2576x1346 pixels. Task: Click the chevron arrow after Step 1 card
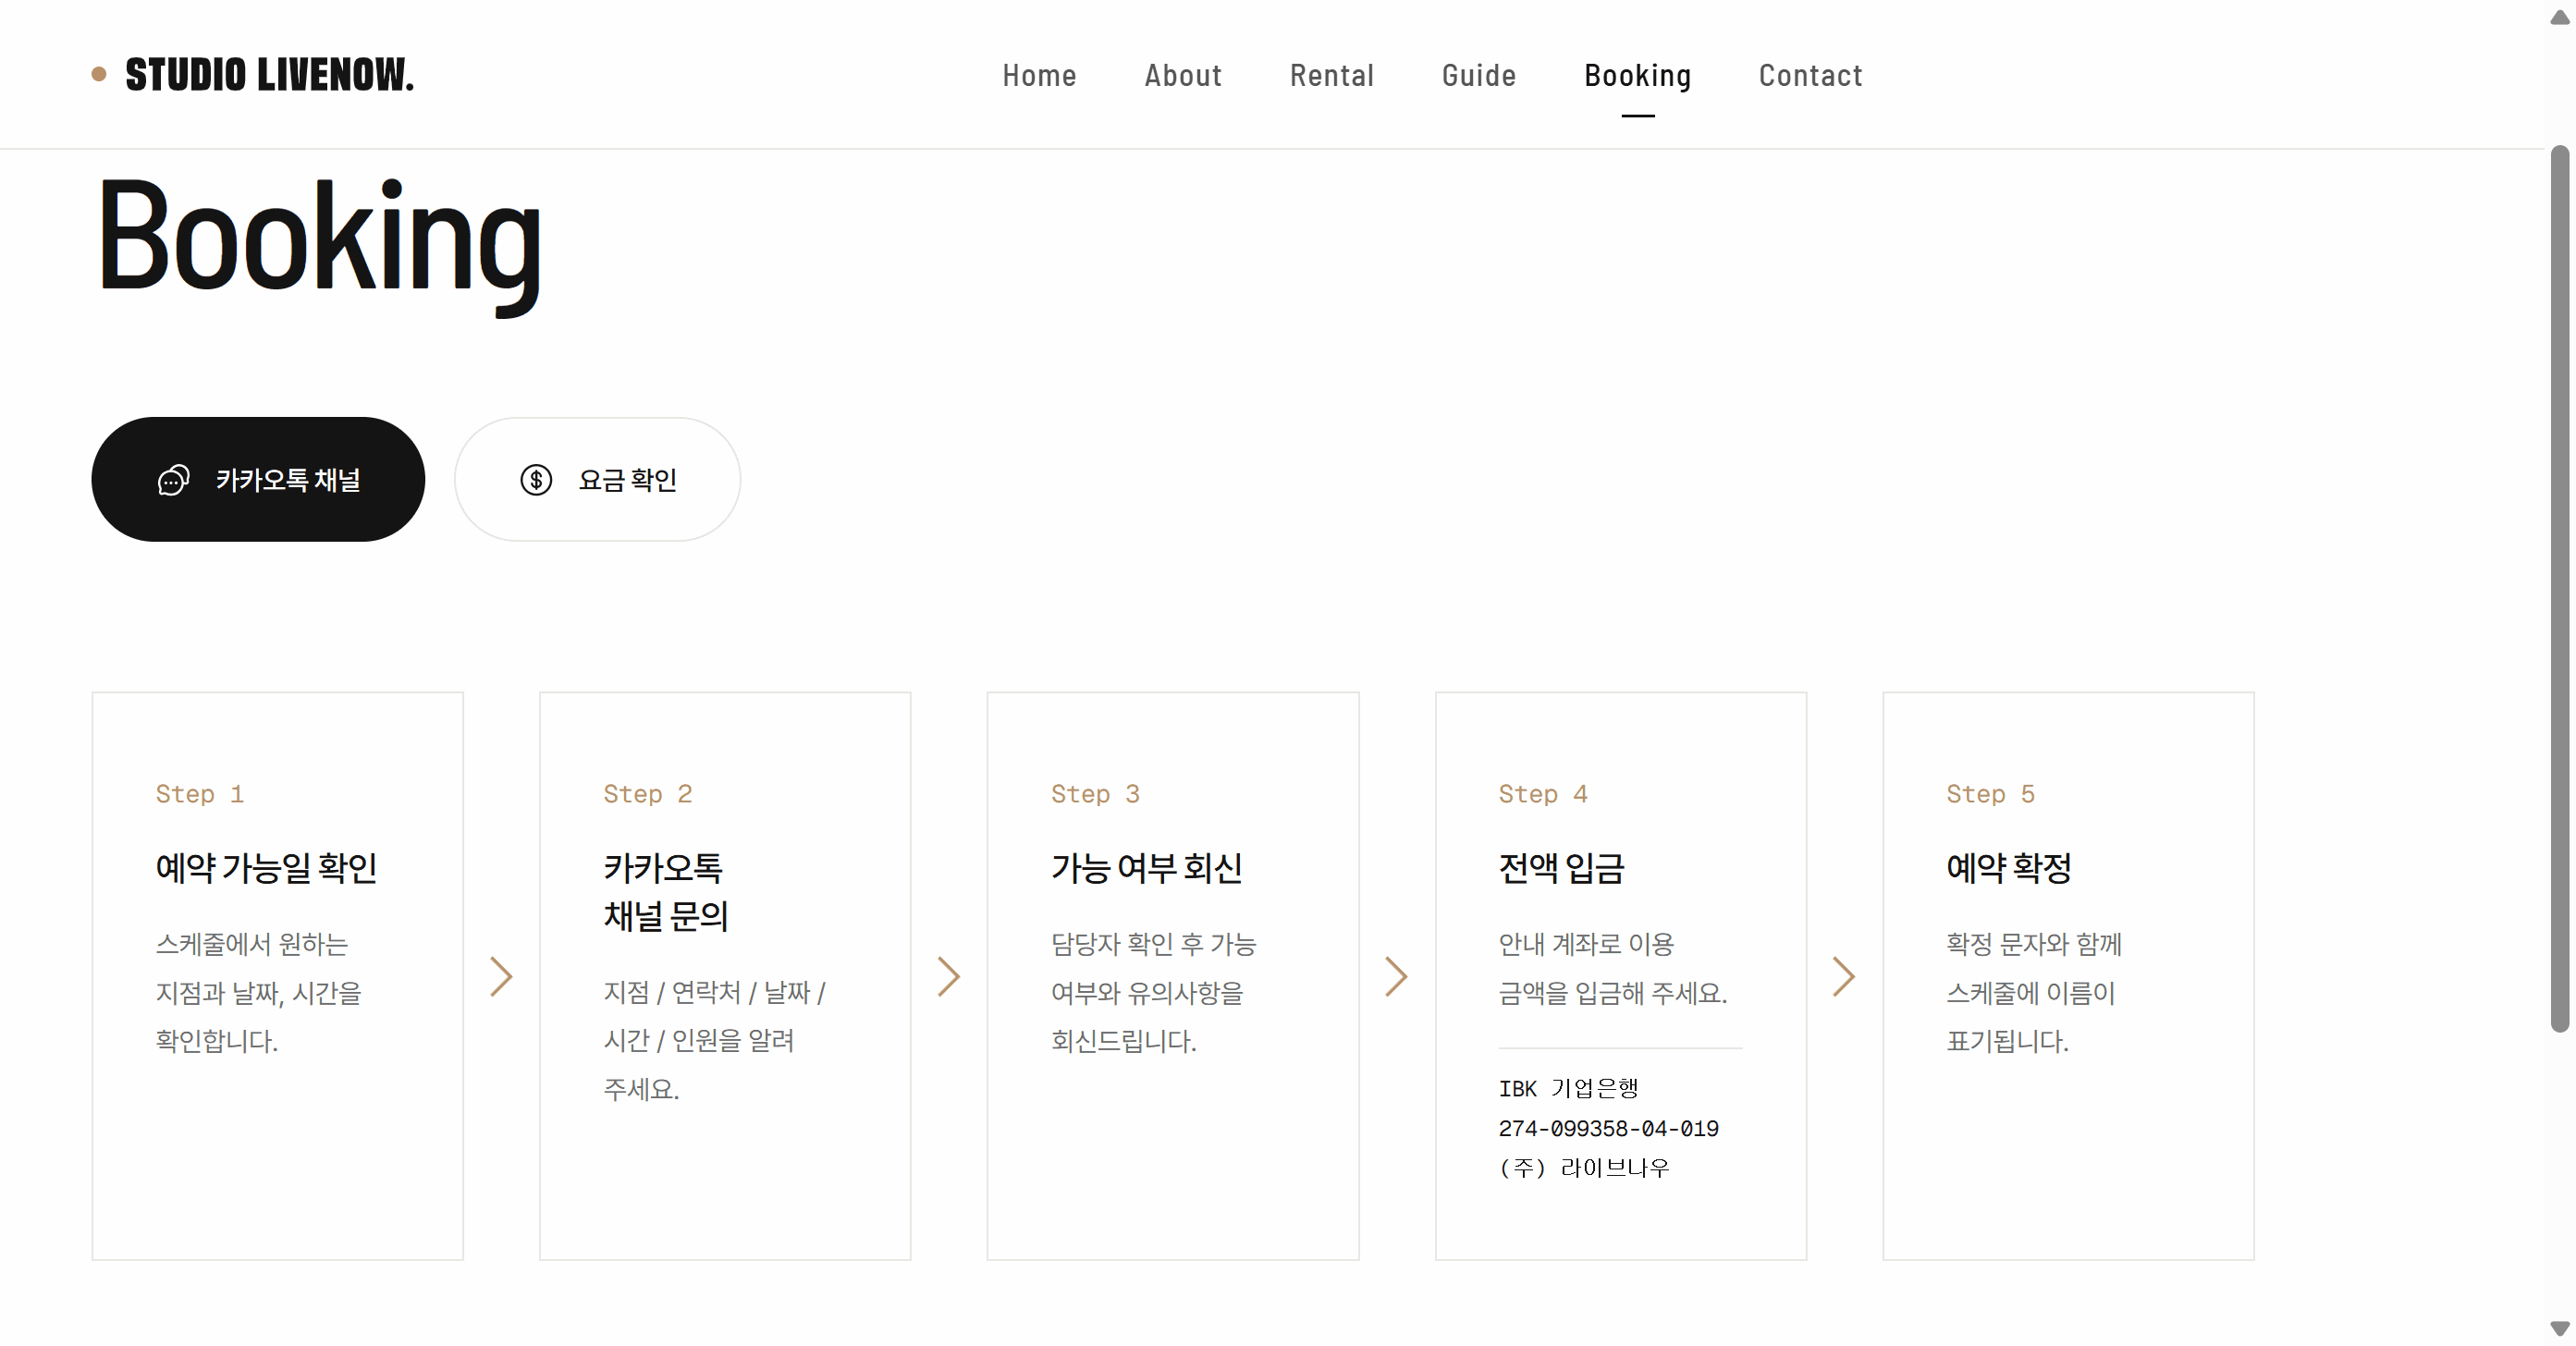click(501, 976)
